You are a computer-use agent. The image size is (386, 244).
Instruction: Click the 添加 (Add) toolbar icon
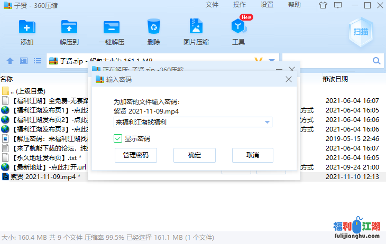click(x=27, y=27)
